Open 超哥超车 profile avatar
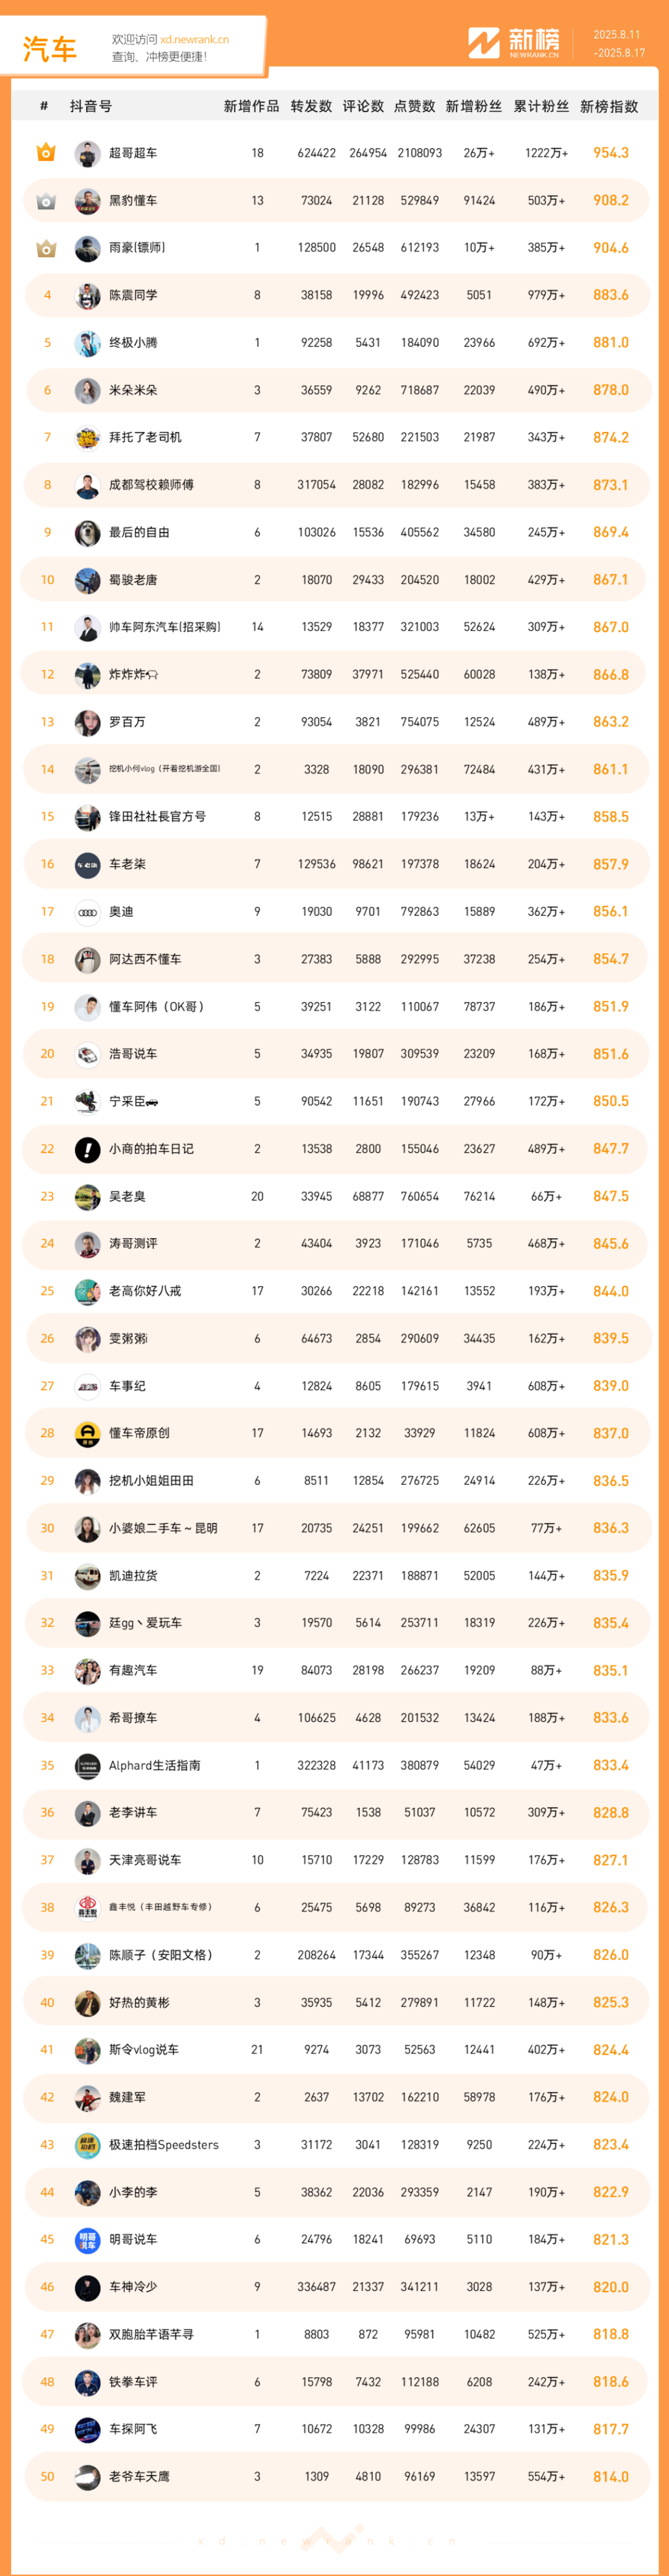669x2576 pixels. click(x=87, y=153)
